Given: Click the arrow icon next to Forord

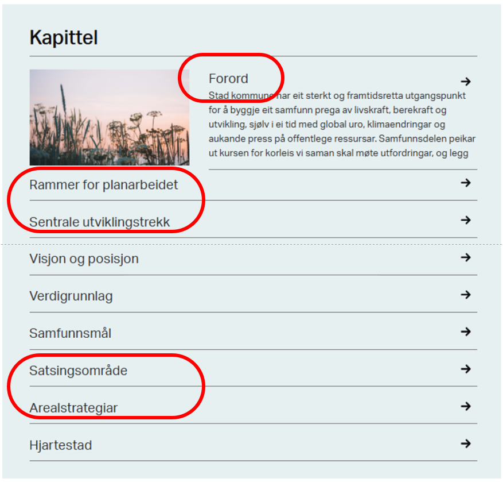Looking at the screenshot, I should pos(465,82).
